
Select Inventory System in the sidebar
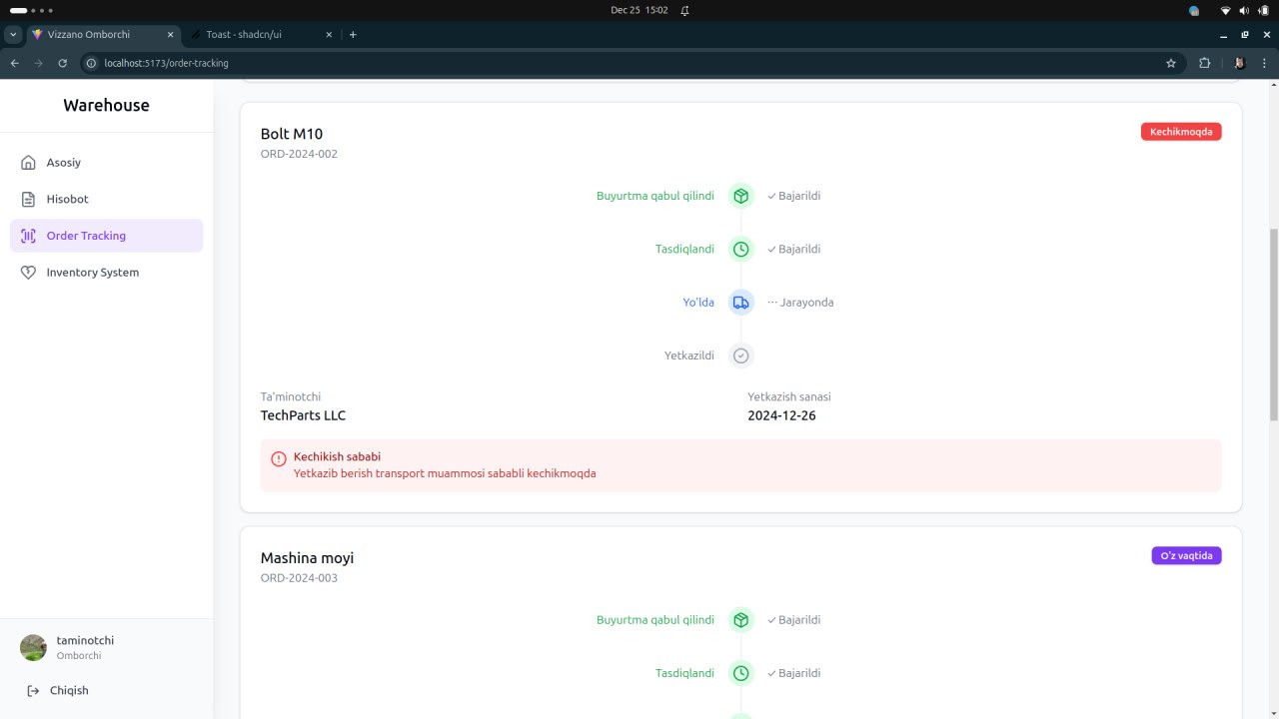(92, 273)
